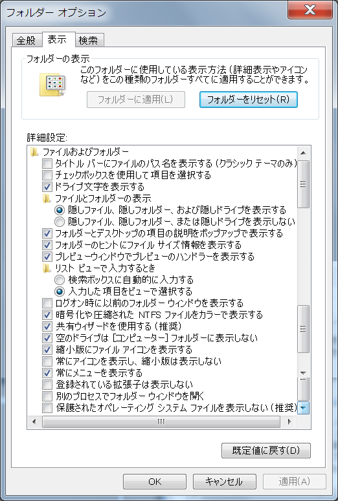Select 隠しファイルを表示しない radio button
Screen dimensions: 338x501
(60, 222)
